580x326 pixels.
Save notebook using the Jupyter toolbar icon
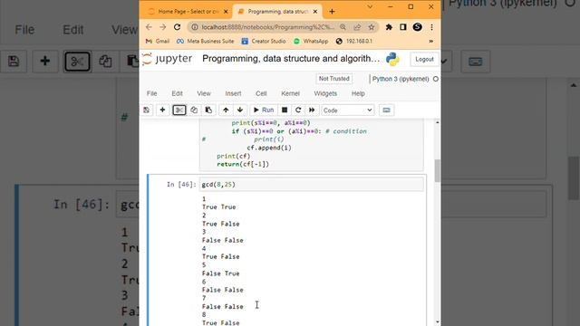(147, 110)
